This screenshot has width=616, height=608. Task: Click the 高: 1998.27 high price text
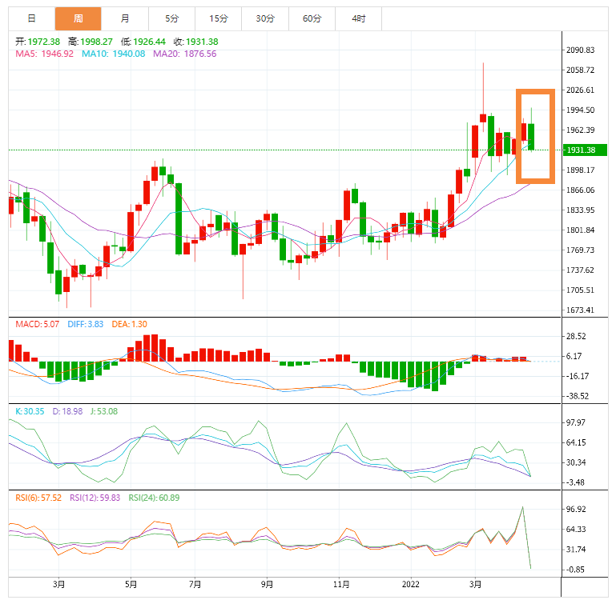[x=91, y=42]
